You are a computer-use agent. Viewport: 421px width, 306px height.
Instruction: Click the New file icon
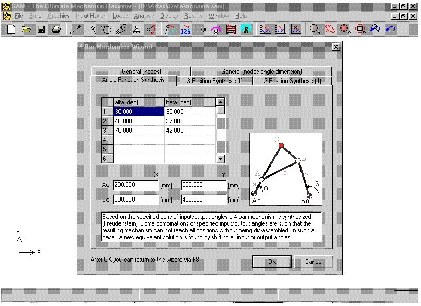point(11,29)
